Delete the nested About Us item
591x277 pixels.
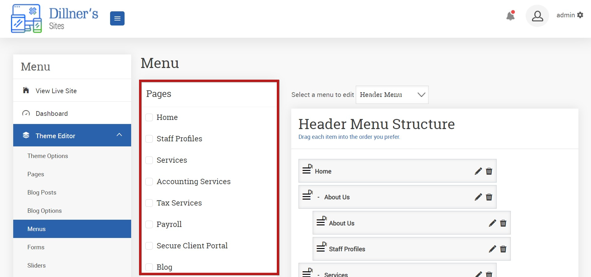pyautogui.click(x=503, y=223)
